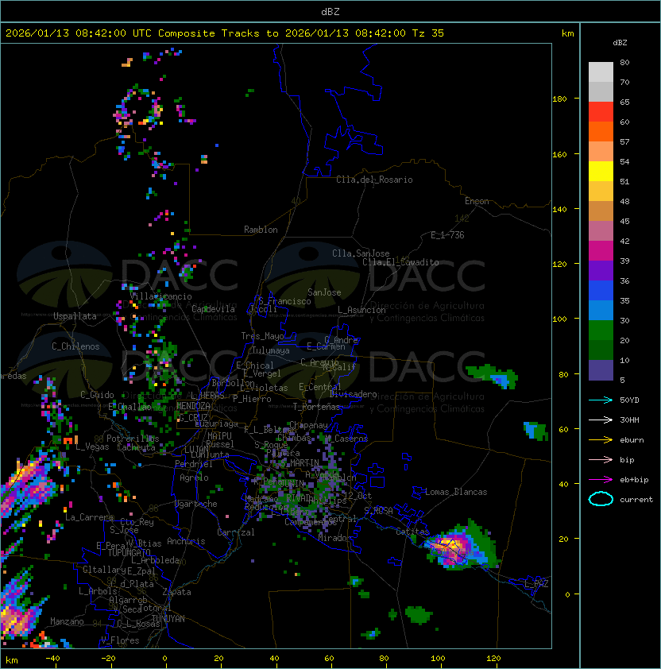Click the 'MENDOZA' city label
661x669 pixels.
pos(193,406)
